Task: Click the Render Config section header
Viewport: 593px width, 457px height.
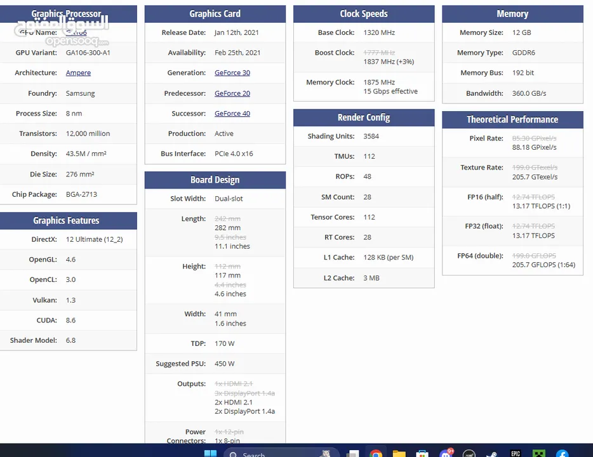Action: 363,117
